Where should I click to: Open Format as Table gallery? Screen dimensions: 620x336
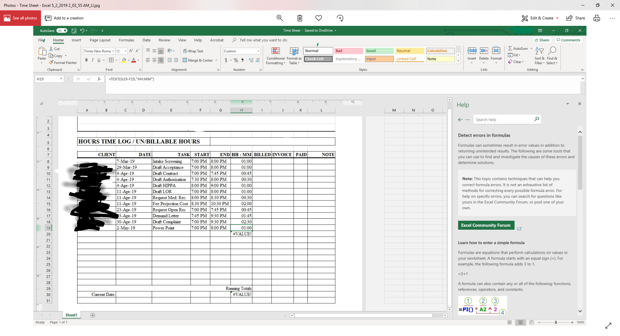click(294, 56)
